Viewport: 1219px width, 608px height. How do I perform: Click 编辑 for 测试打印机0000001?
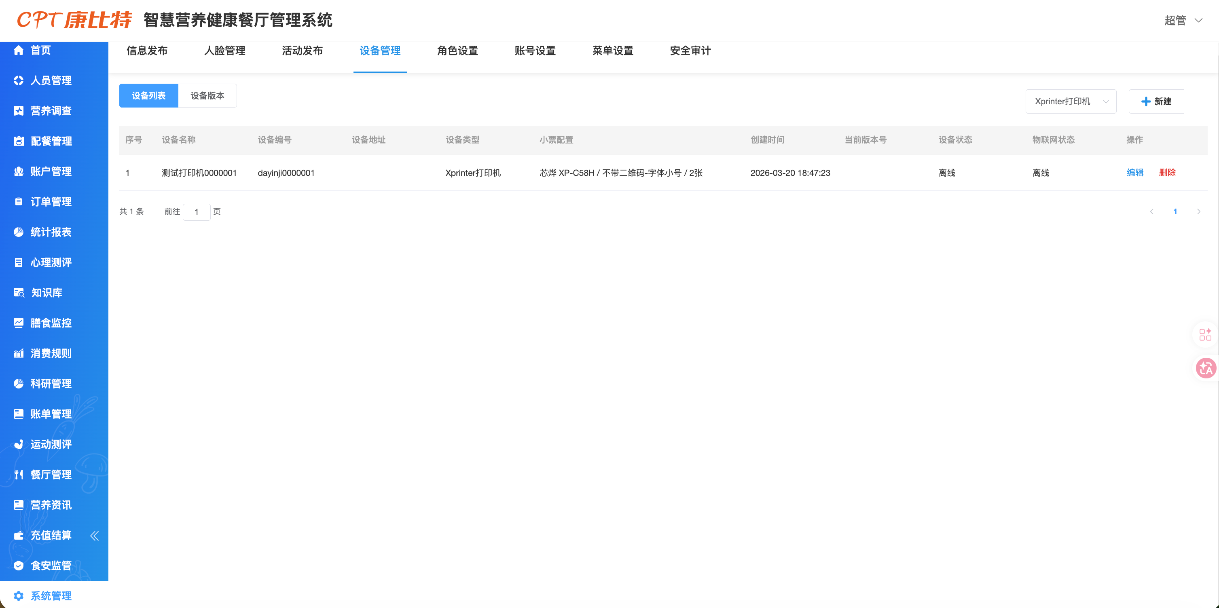[1135, 173]
